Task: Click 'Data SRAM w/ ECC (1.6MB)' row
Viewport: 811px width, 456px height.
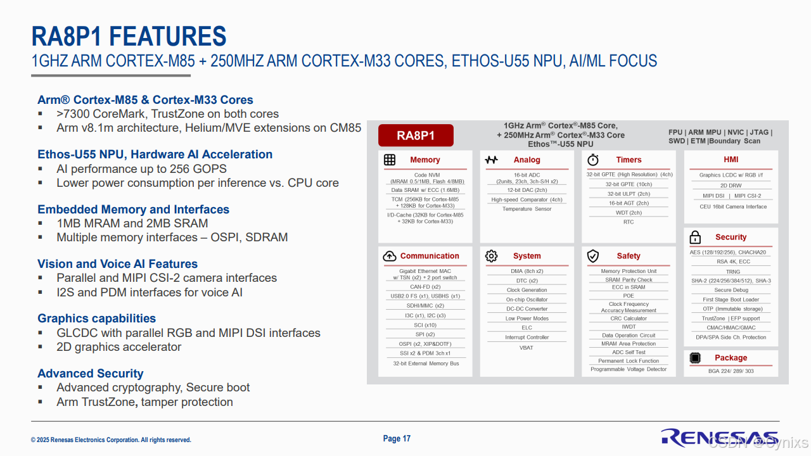Action: (425, 190)
